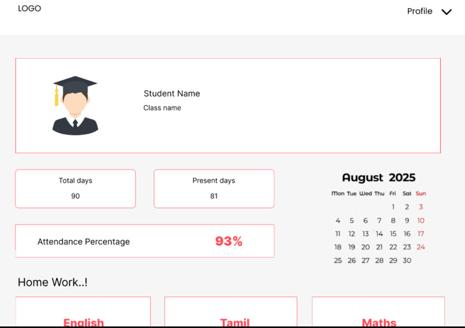Image resolution: width=465 pixels, height=328 pixels.
Task: Click the 93% attendance value
Action: tap(228, 241)
